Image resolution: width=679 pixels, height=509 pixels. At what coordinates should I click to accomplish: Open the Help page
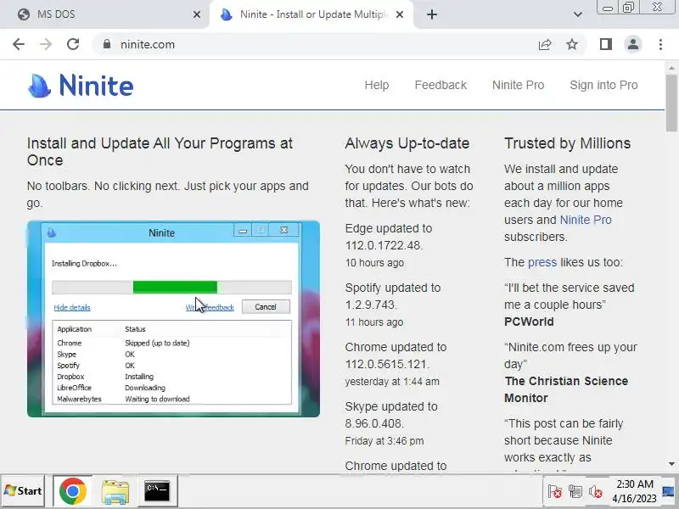(376, 85)
